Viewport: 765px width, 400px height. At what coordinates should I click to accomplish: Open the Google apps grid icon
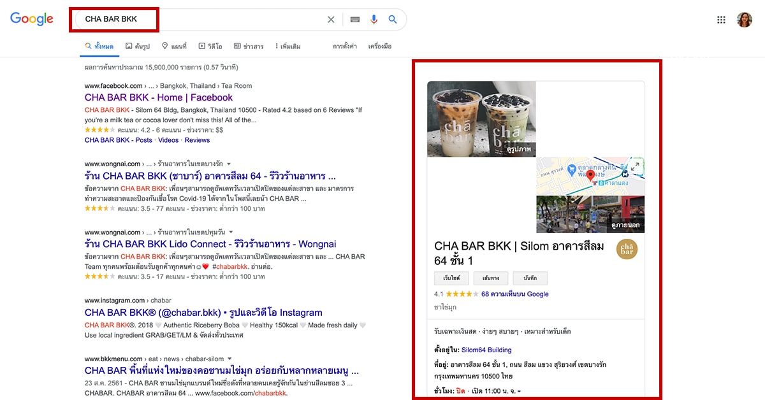tap(721, 19)
